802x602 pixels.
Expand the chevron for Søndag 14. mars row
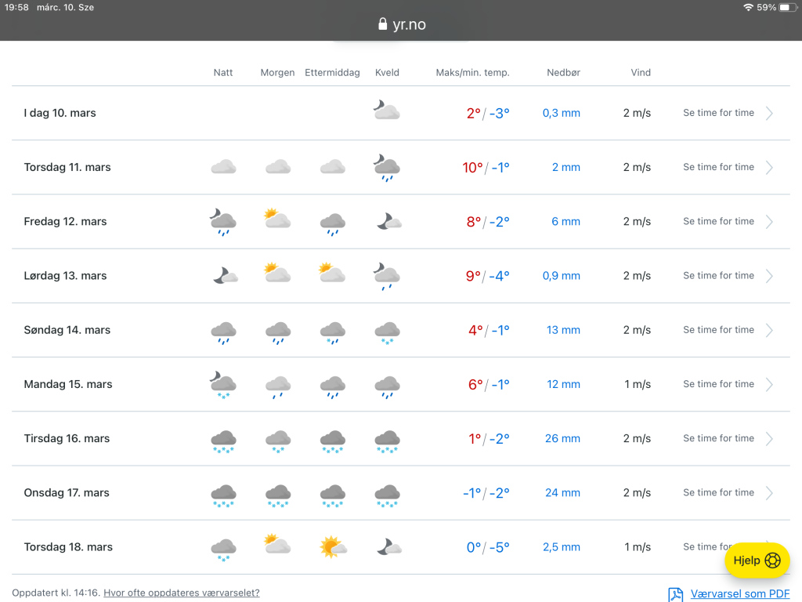[769, 330]
